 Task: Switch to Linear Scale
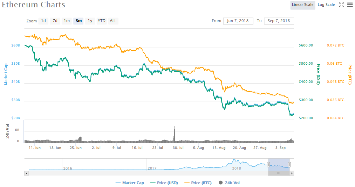point(303,5)
